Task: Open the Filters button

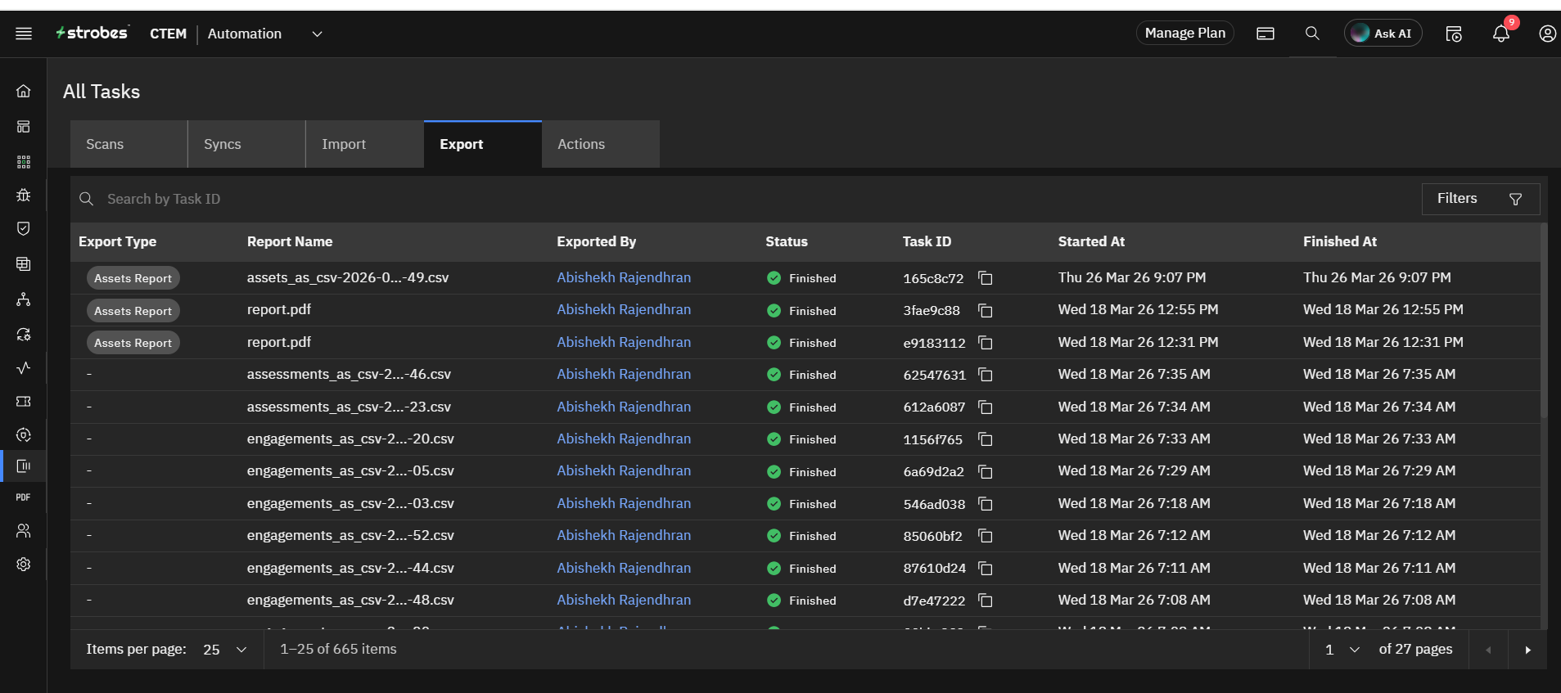Action: 1480,199
